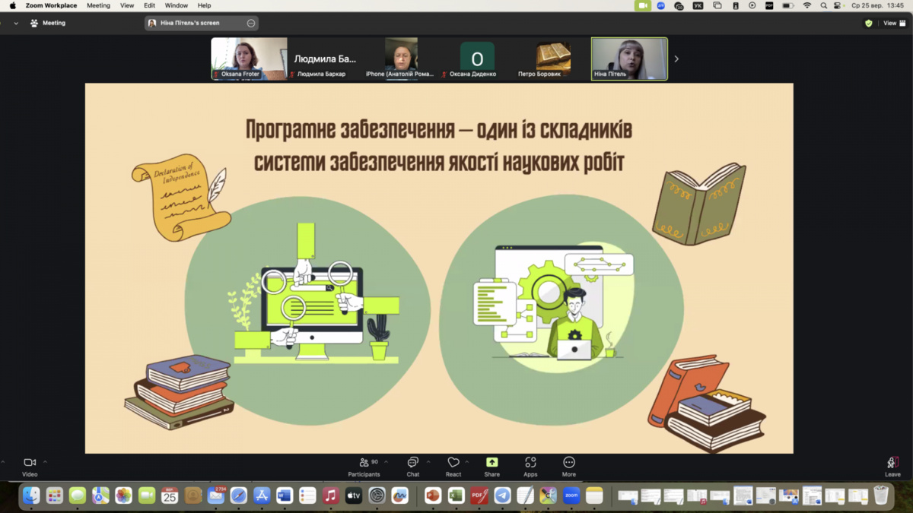Open FaceTime from the Dock
This screenshot has height=513, width=913.
click(147, 496)
